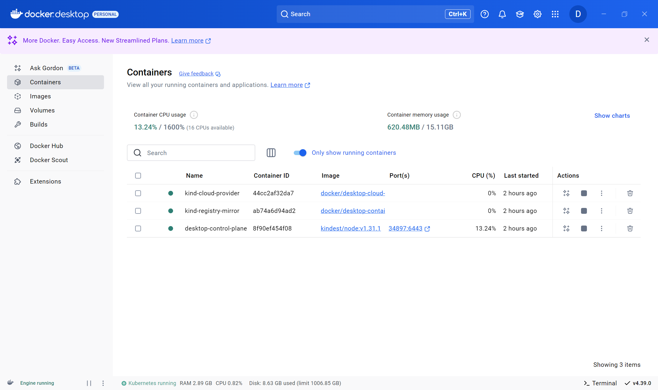This screenshot has width=658, height=390.
Task: Click Show charts
Action: pos(612,116)
